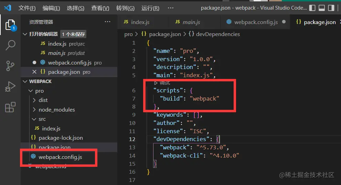Click devDependencies in the breadcrumb
This screenshot has width=341, height=185.
click(218, 34)
